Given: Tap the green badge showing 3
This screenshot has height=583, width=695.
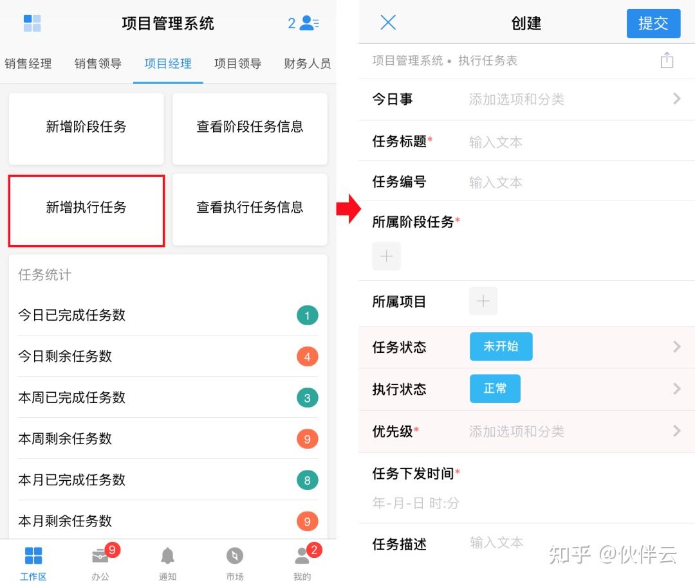Looking at the screenshot, I should click(307, 398).
